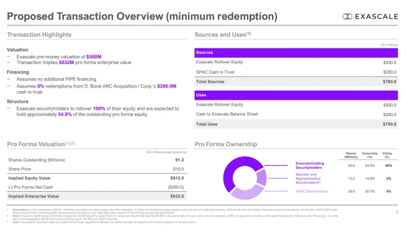This screenshot has height=237, width=406.
Task: Select the medium purple donut segment for Sponsor
Action: [x=261, y=177]
